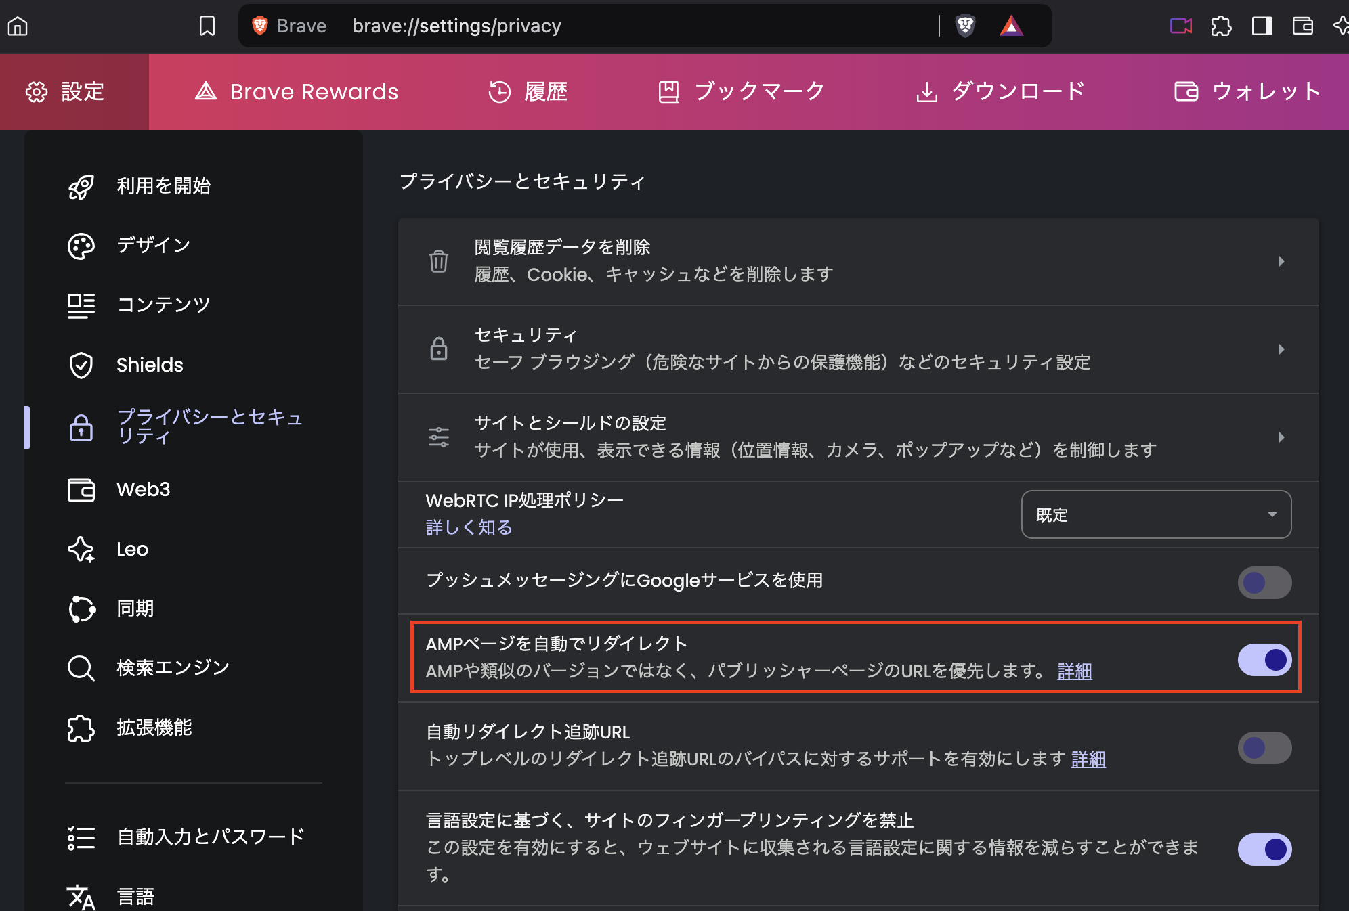The height and width of the screenshot is (911, 1349).
Task: Select 自動入力とパスワード in settings sidebar
Action: pos(211,838)
